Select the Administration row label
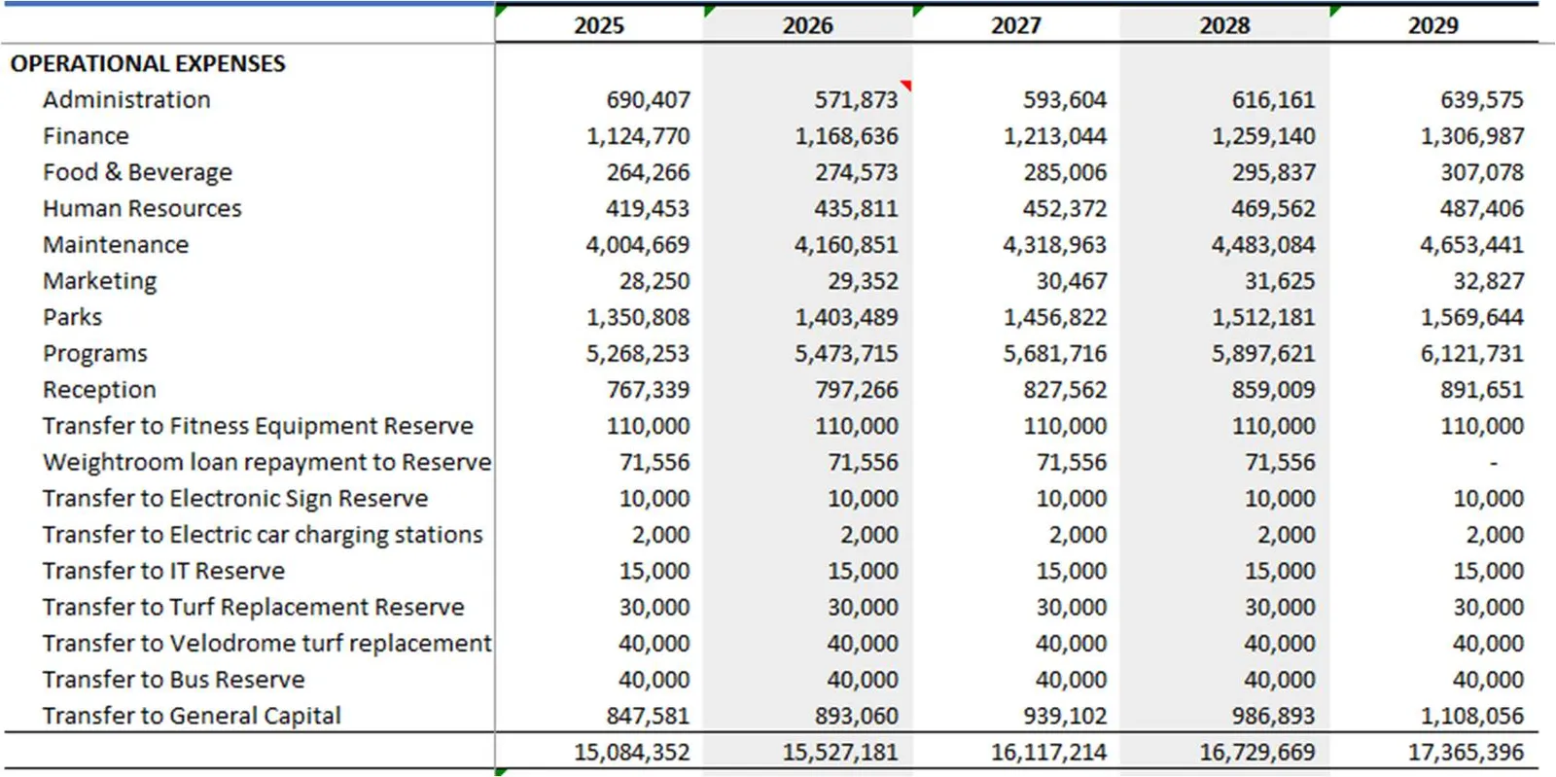 (x=126, y=100)
